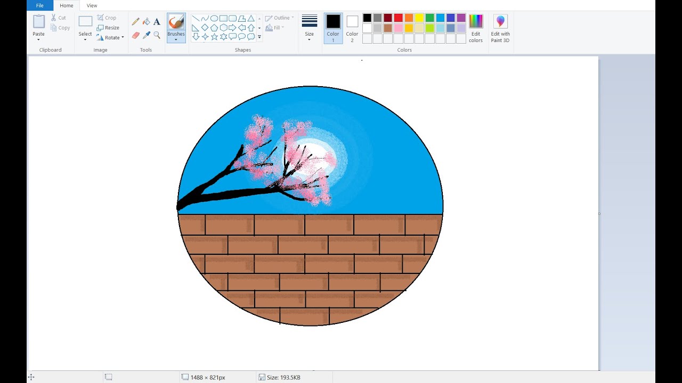The height and width of the screenshot is (383, 682).
Task: Choose the Oval shape
Action: click(x=214, y=18)
